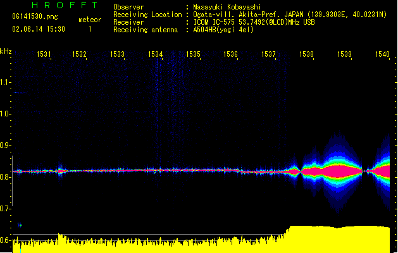The image size is (398, 253).
Task: Click the Receiver field label
Action: coord(128,22)
